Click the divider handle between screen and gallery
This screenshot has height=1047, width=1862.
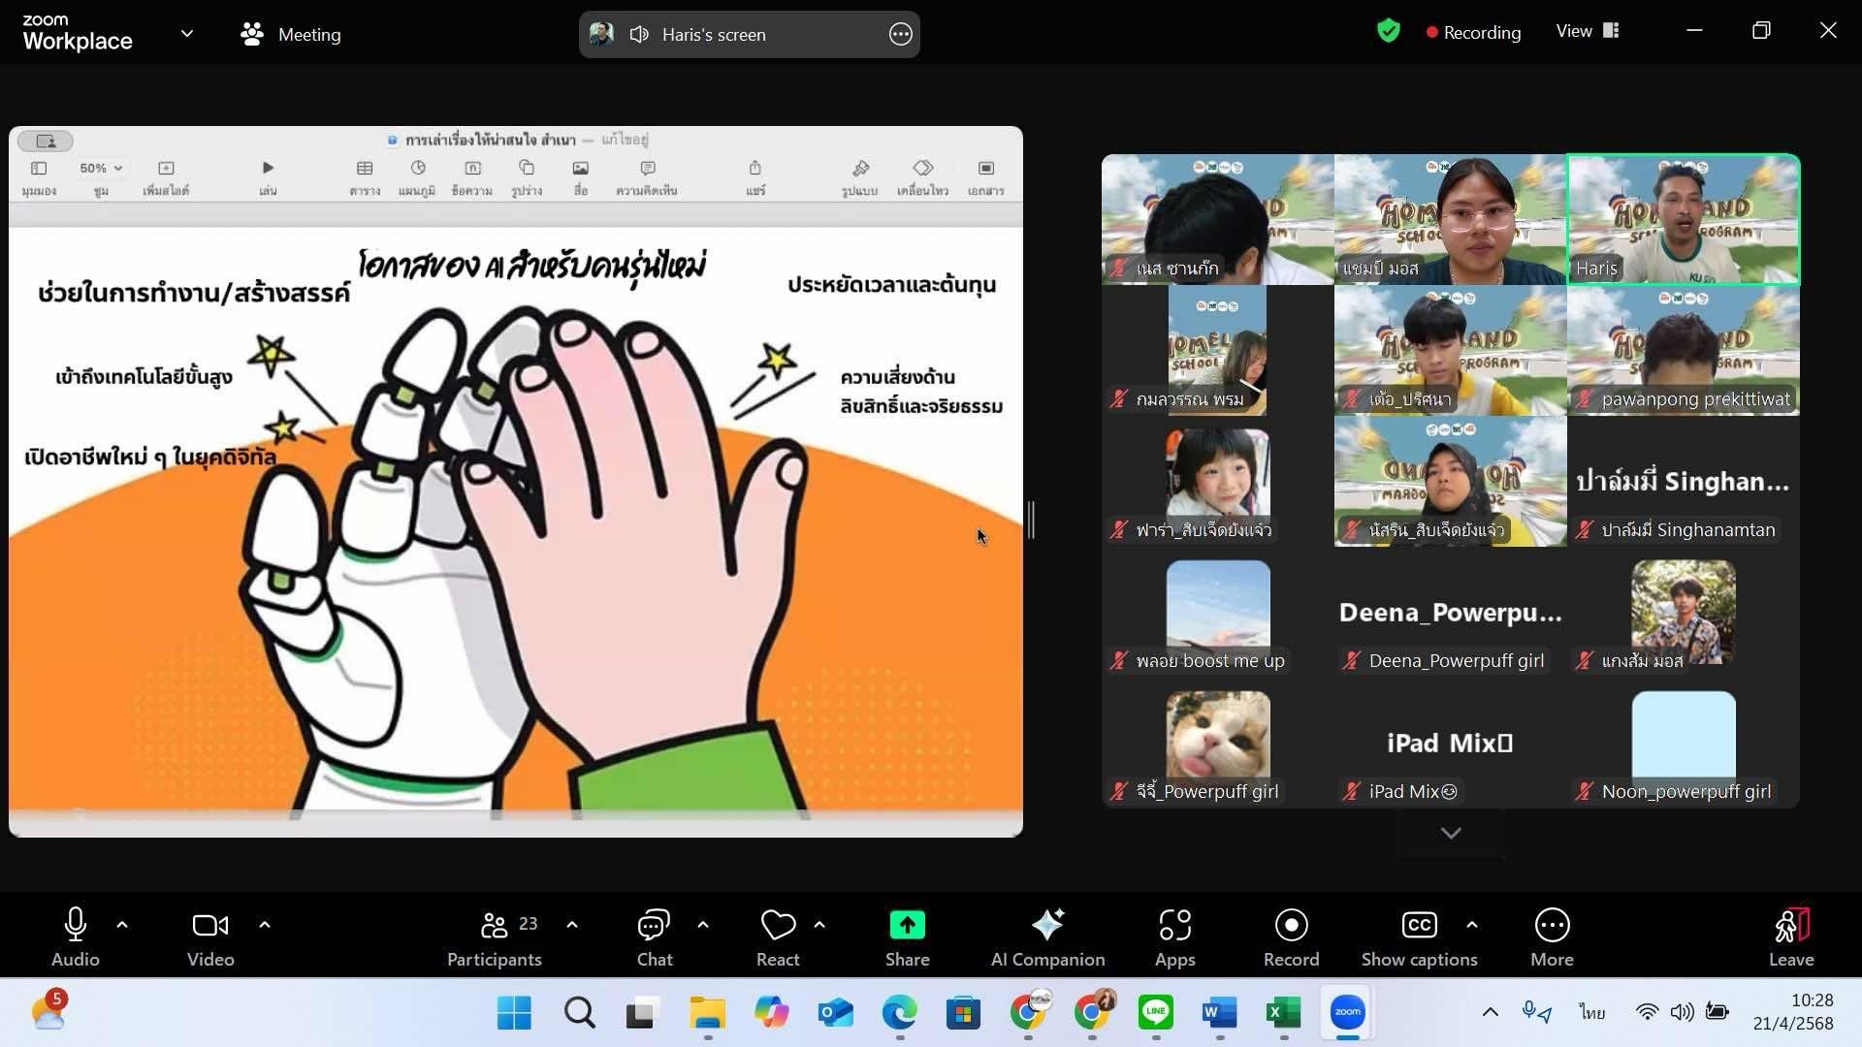coord(1031,521)
